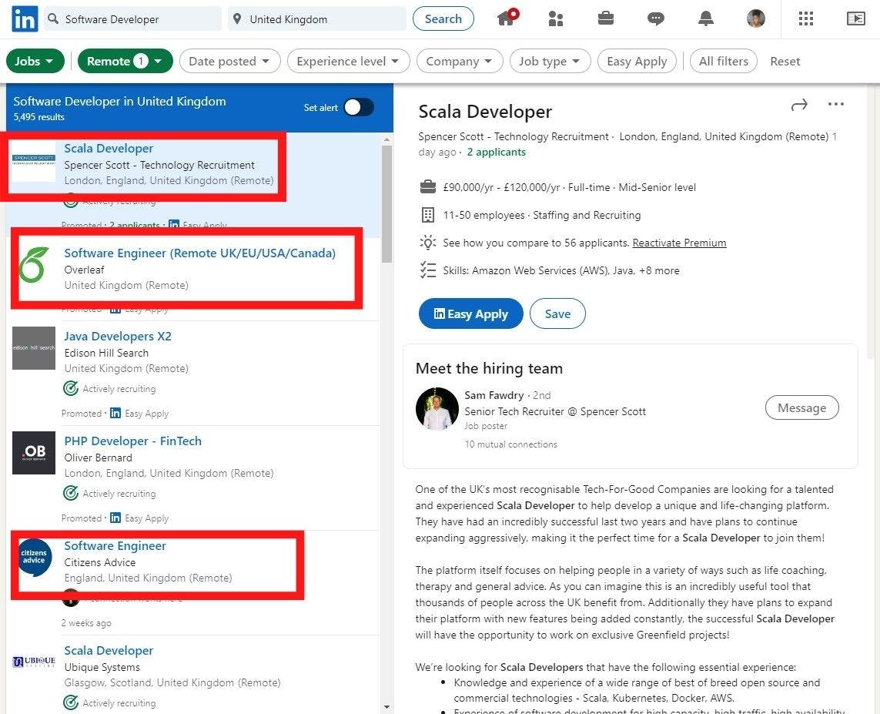Toggle the Set alert switch

pyautogui.click(x=359, y=107)
